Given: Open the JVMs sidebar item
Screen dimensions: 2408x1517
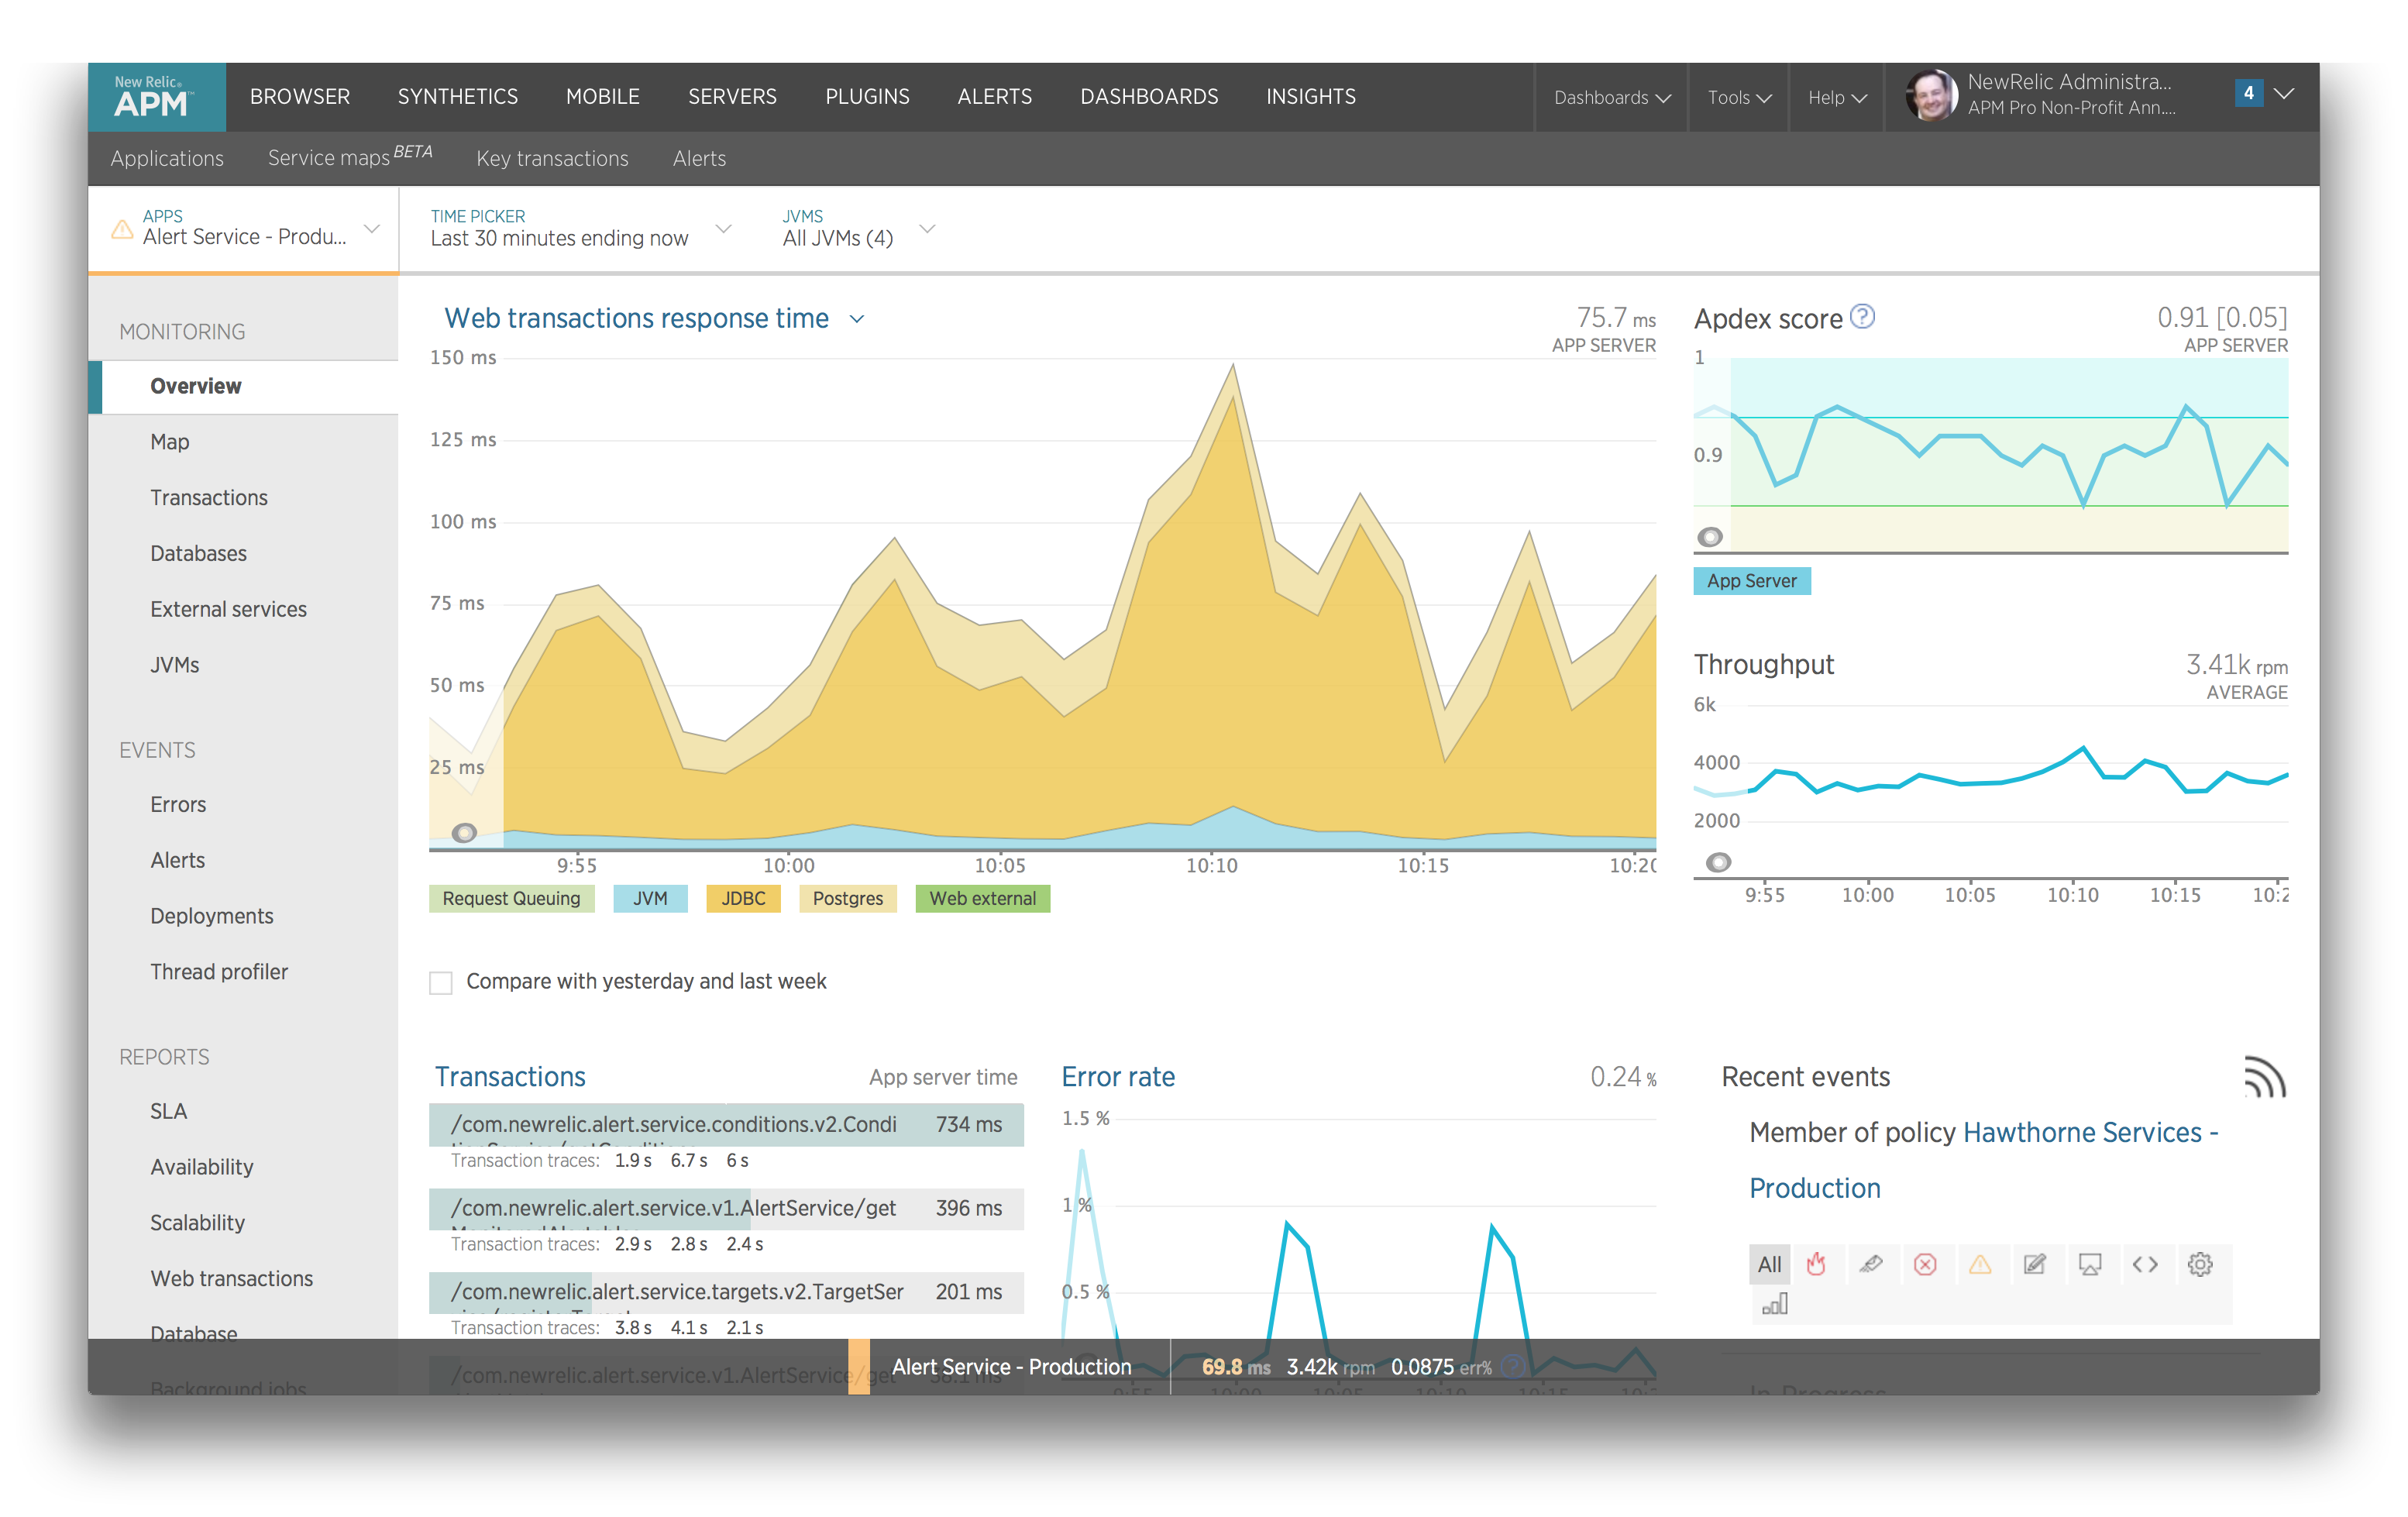Looking at the screenshot, I should pos(174,665).
